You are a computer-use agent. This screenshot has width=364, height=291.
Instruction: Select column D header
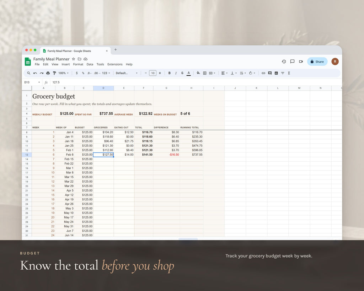[103, 88]
